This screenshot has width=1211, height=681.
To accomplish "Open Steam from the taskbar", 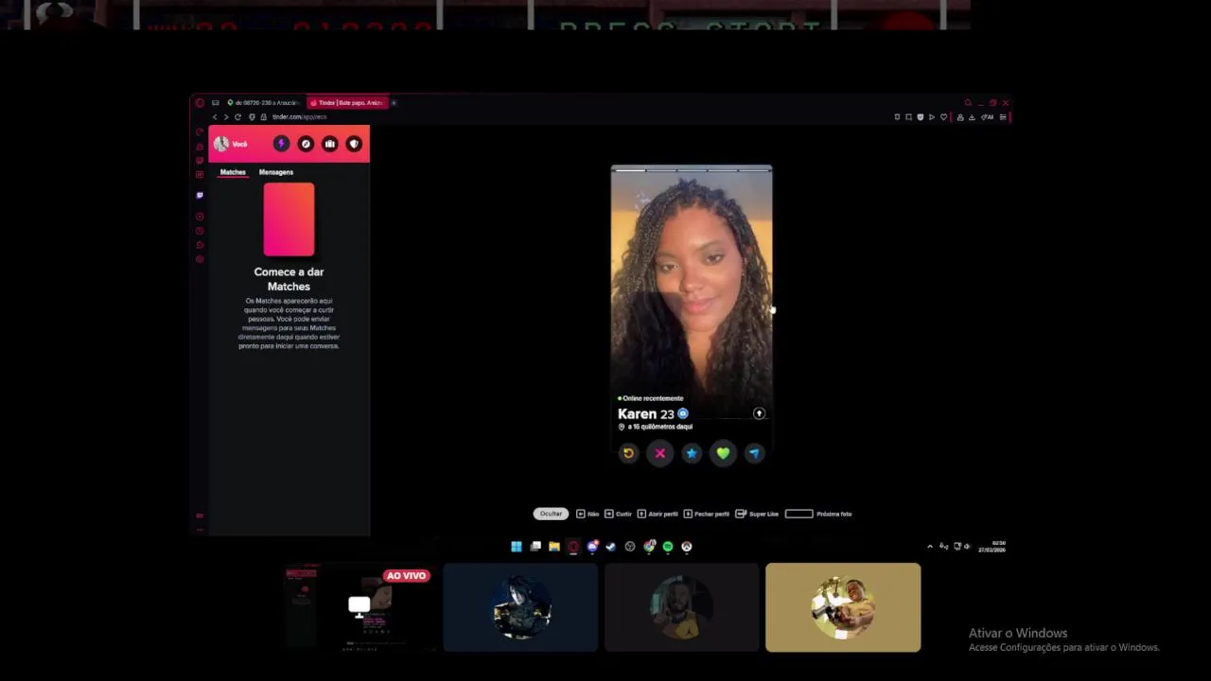I will click(x=610, y=547).
